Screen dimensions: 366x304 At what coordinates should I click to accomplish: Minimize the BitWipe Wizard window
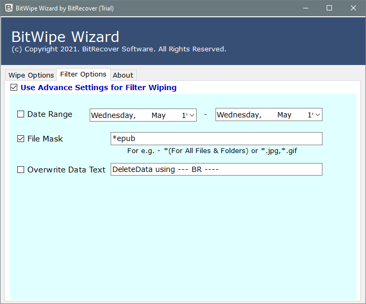(x=306, y=8)
